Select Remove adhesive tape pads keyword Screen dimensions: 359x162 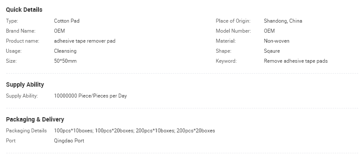coord(296,61)
